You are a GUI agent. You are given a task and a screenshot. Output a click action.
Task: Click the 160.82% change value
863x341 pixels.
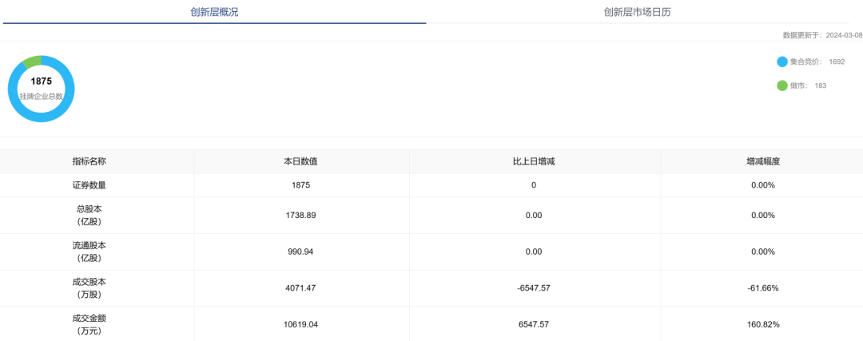pos(762,325)
